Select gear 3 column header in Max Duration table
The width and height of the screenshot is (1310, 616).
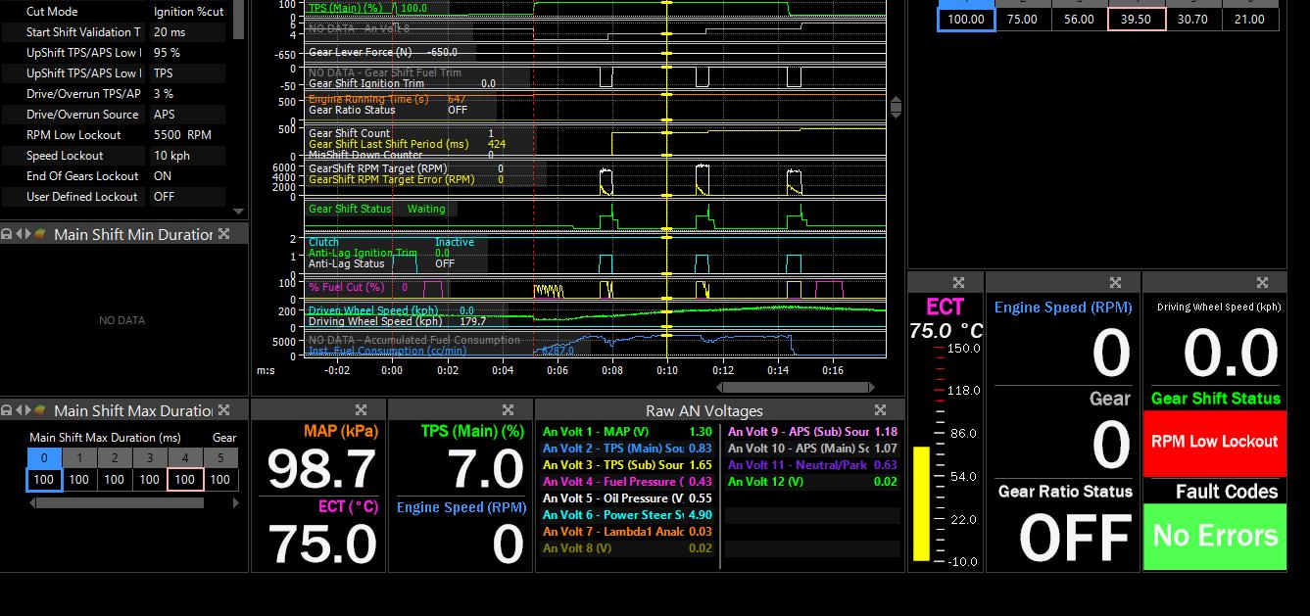pos(150,458)
